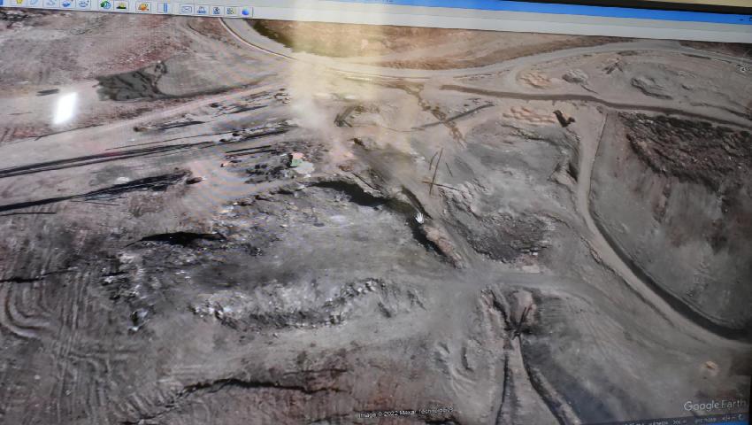Add an image overlay from the toolbar
Screen dimensions: 752x425
click(66, 4)
